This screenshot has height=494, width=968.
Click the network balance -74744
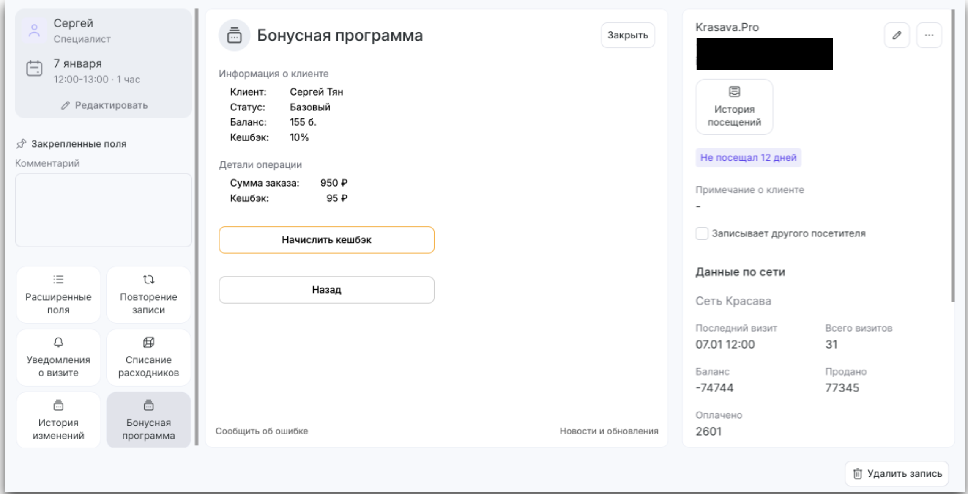[714, 388]
